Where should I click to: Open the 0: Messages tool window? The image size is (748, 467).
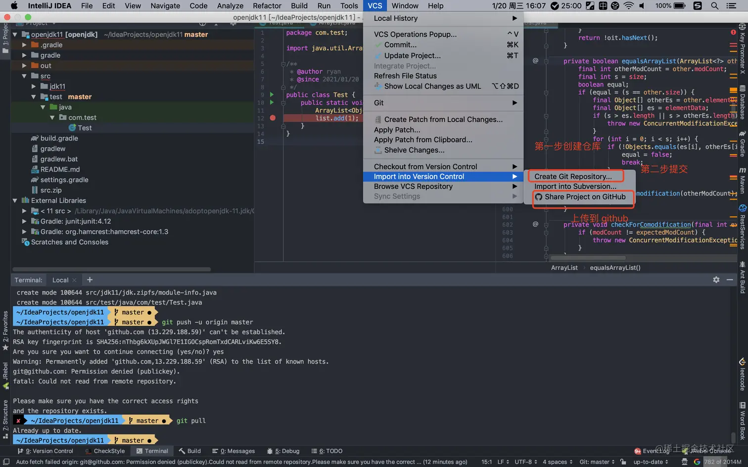tap(234, 451)
